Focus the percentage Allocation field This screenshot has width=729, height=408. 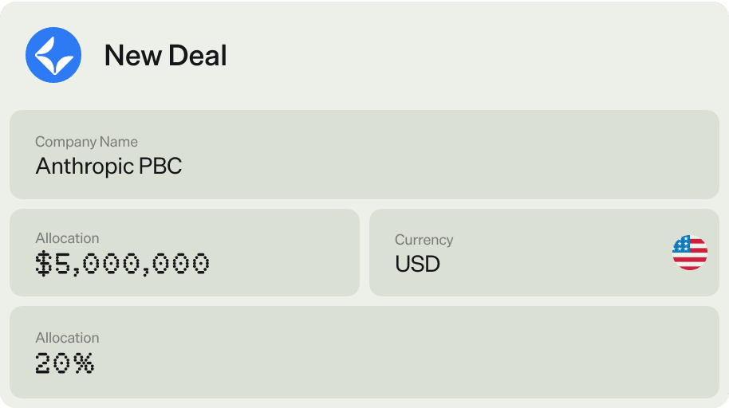click(x=364, y=352)
